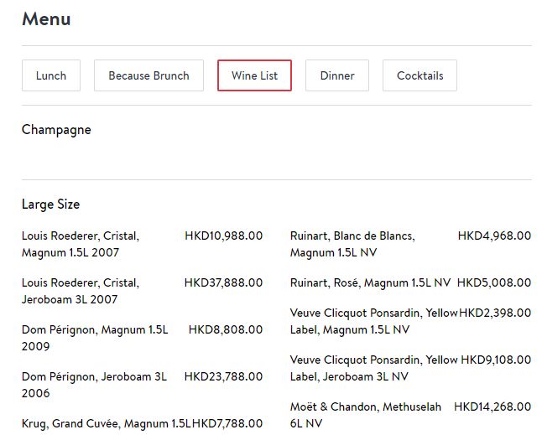Click price HKD5,008.00
Viewport: 542px width, 435px height.
(494, 282)
